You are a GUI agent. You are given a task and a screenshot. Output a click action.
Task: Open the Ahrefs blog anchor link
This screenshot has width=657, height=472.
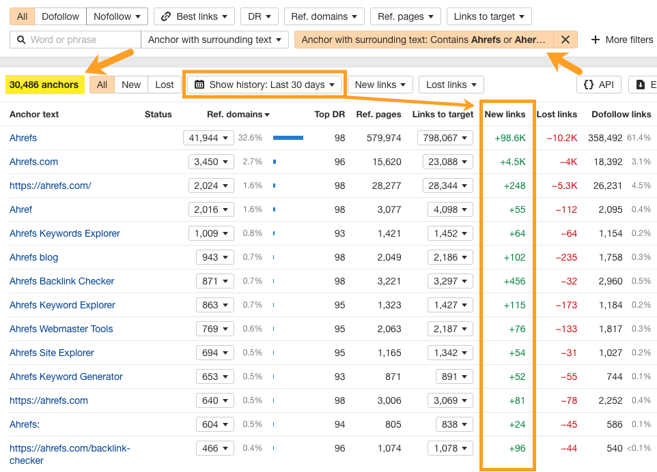click(x=33, y=257)
